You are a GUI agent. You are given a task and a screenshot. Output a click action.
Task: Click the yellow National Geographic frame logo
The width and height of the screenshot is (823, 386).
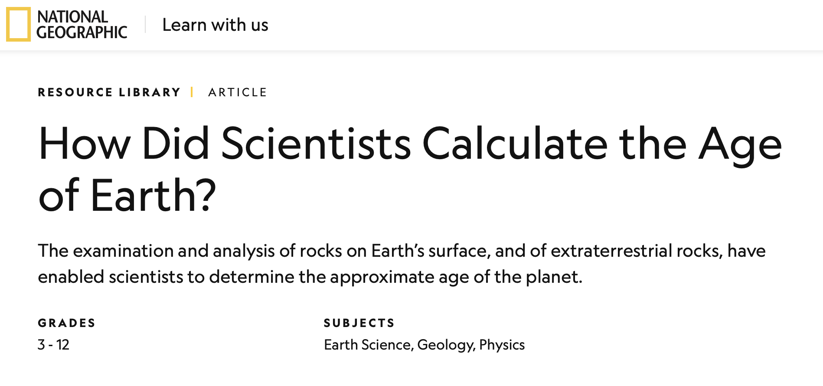pyautogui.click(x=18, y=24)
